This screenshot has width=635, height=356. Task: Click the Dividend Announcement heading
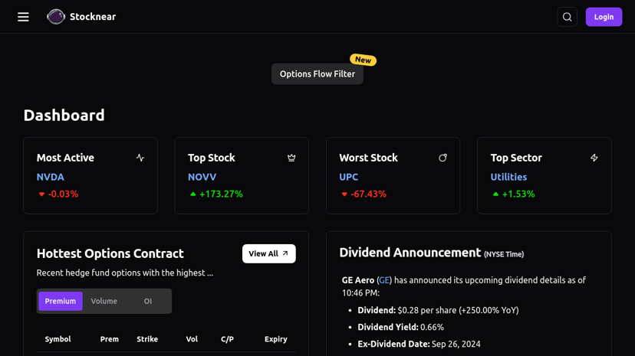click(410, 253)
